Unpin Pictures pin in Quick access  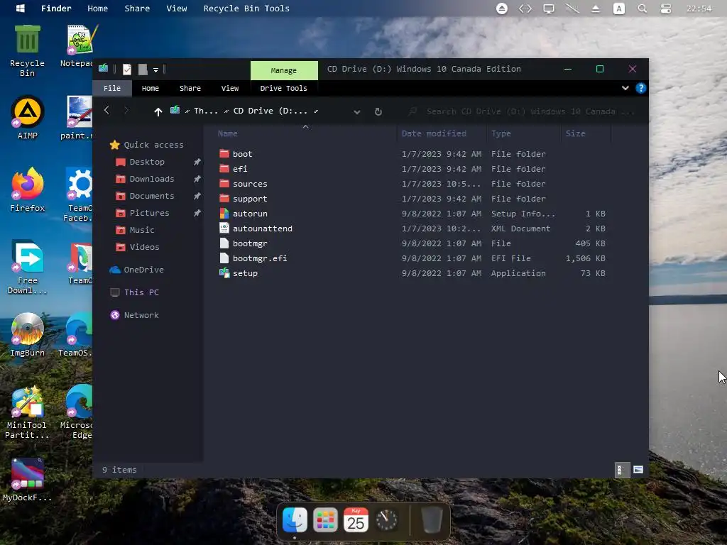tap(197, 213)
